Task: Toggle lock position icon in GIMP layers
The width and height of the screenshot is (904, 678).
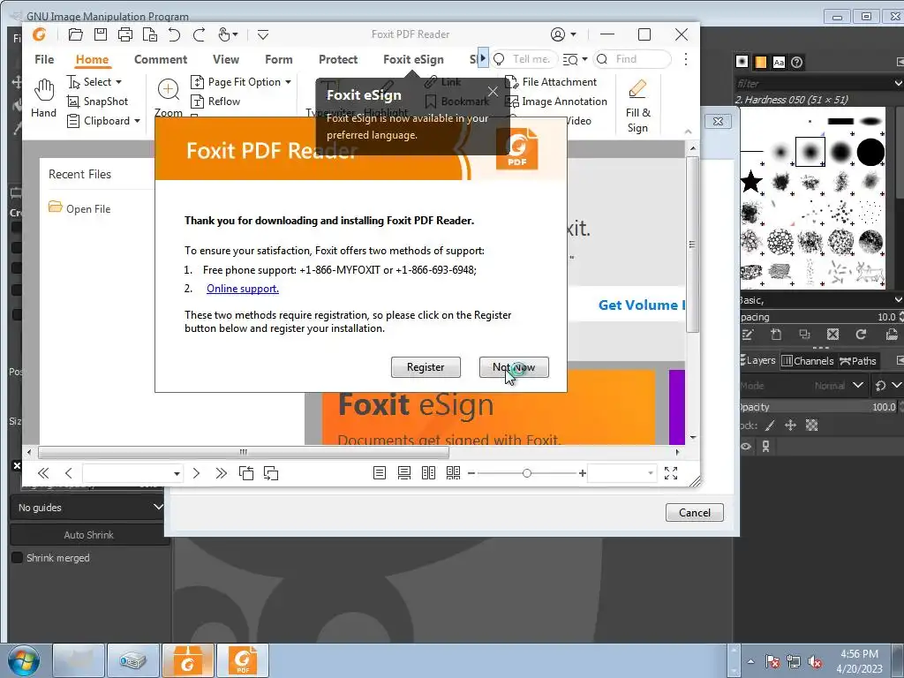Action: point(790,426)
